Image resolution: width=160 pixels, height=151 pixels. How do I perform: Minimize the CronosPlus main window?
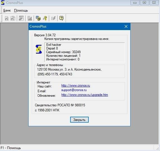(x=135, y=3)
